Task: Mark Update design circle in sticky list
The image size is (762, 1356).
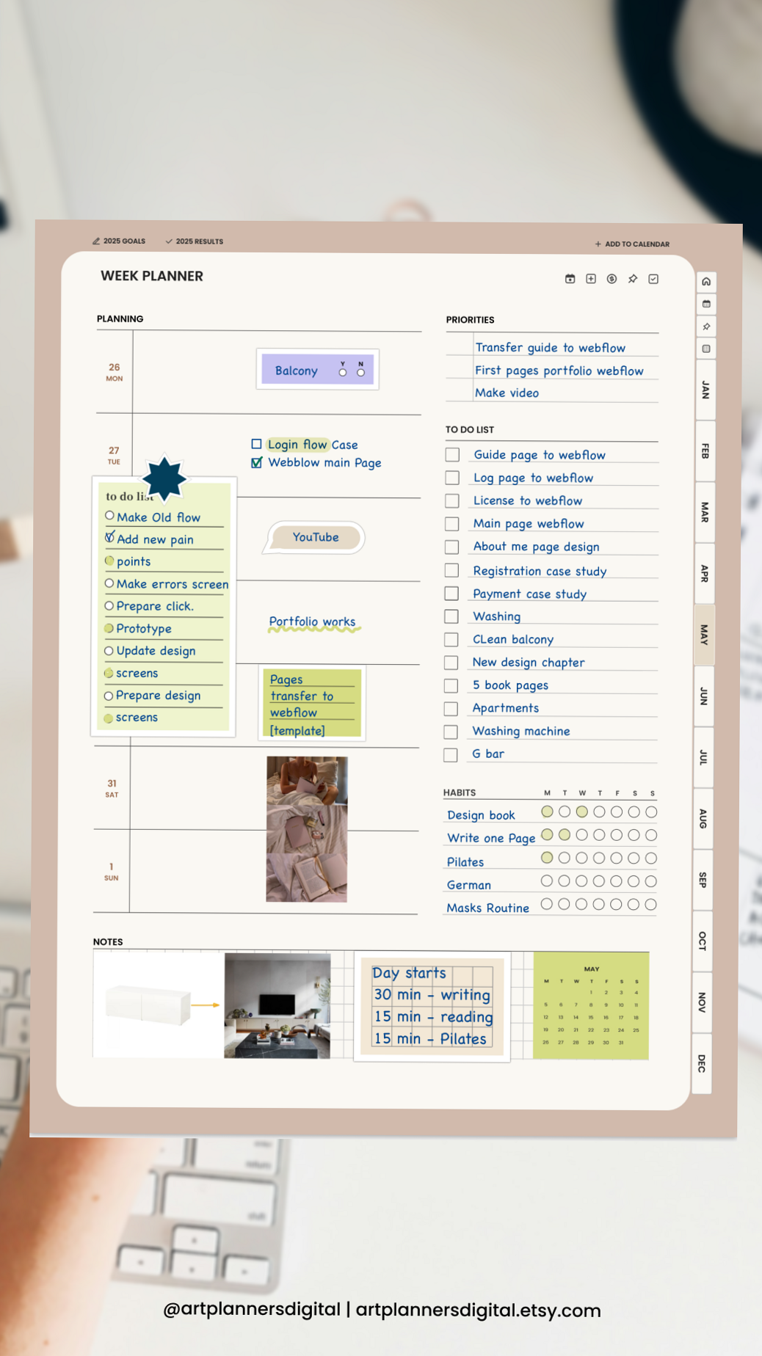Action: tap(109, 651)
